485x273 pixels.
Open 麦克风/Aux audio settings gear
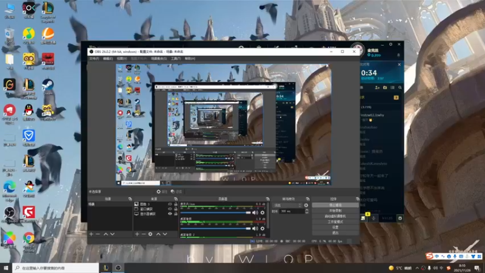coord(263,213)
